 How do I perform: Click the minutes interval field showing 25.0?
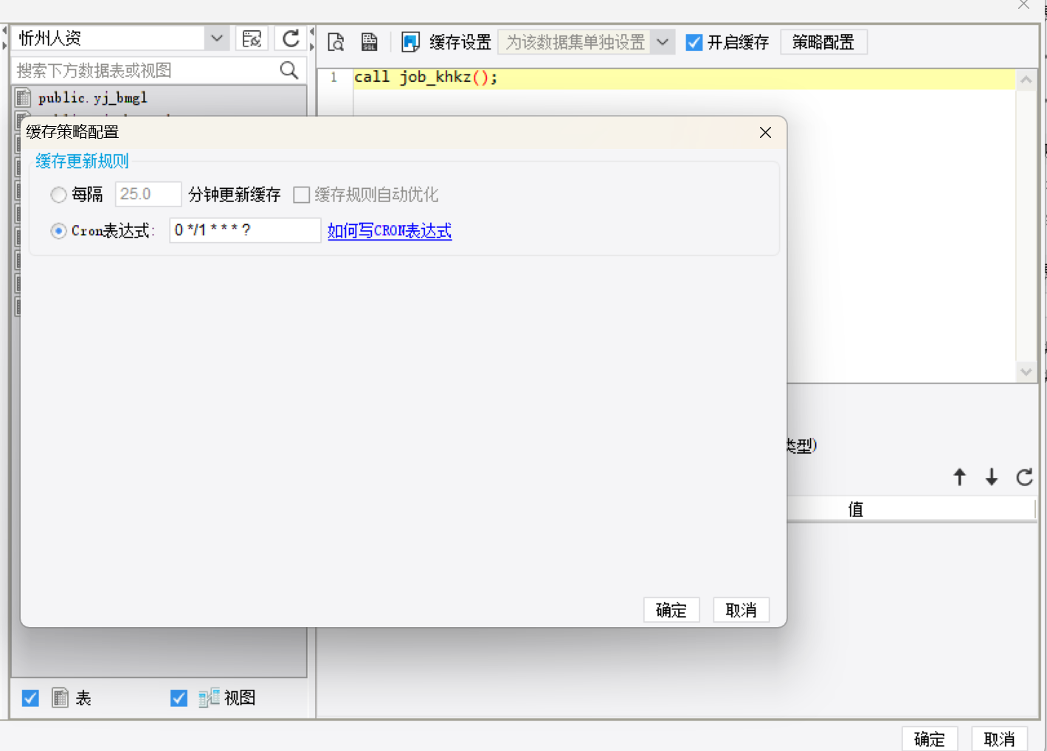tap(148, 194)
